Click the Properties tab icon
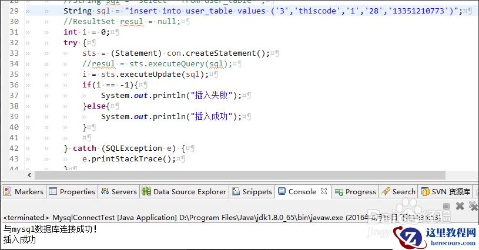The width and height of the screenshot is (479, 250). (53, 191)
